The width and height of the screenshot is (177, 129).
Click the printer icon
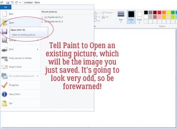point(5,49)
